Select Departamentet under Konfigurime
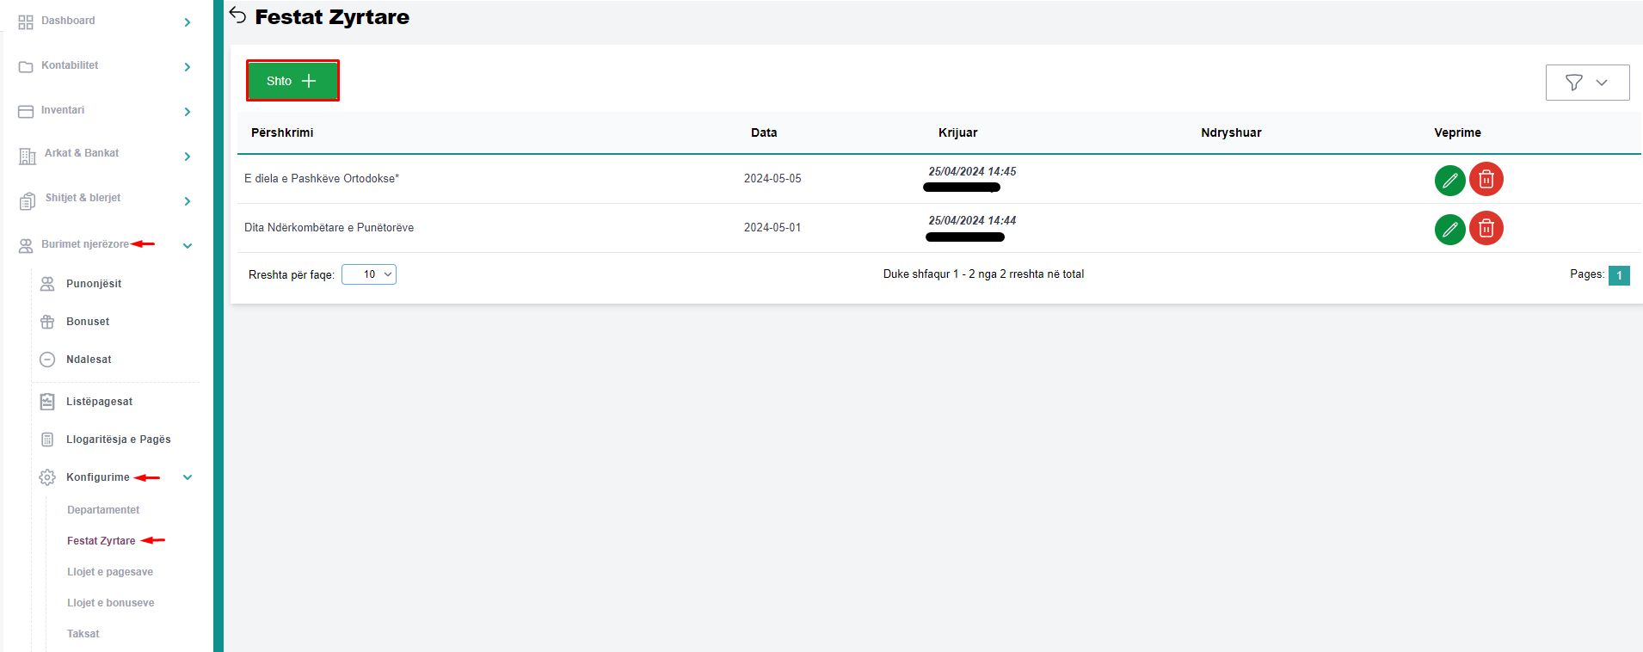Screen dimensions: 1643x652 (x=103, y=510)
